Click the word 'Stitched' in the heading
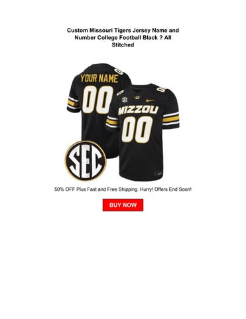This screenshot has height=319, width=246. pyautogui.click(x=123, y=45)
